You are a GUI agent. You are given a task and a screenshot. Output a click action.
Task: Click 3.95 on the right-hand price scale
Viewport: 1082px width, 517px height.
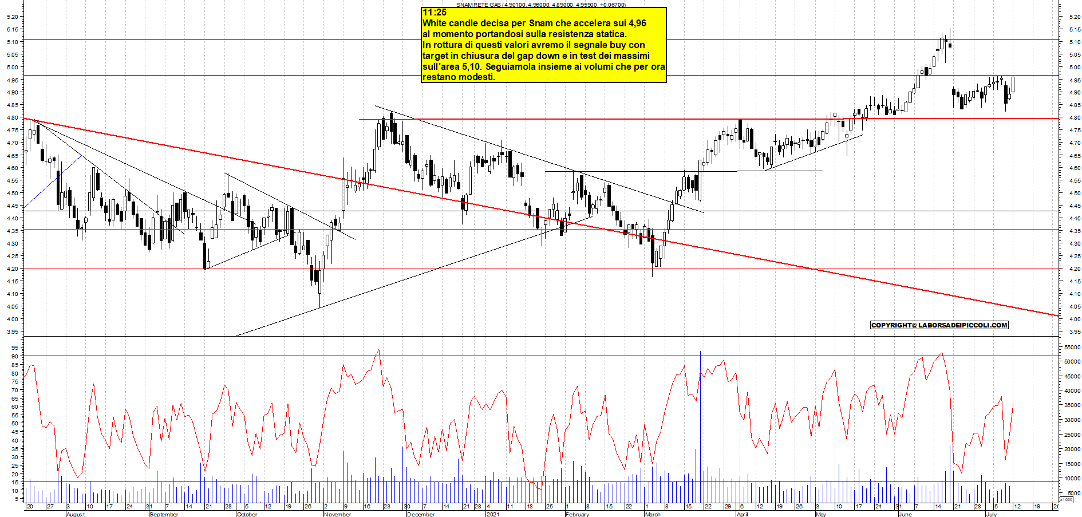coord(1074,332)
